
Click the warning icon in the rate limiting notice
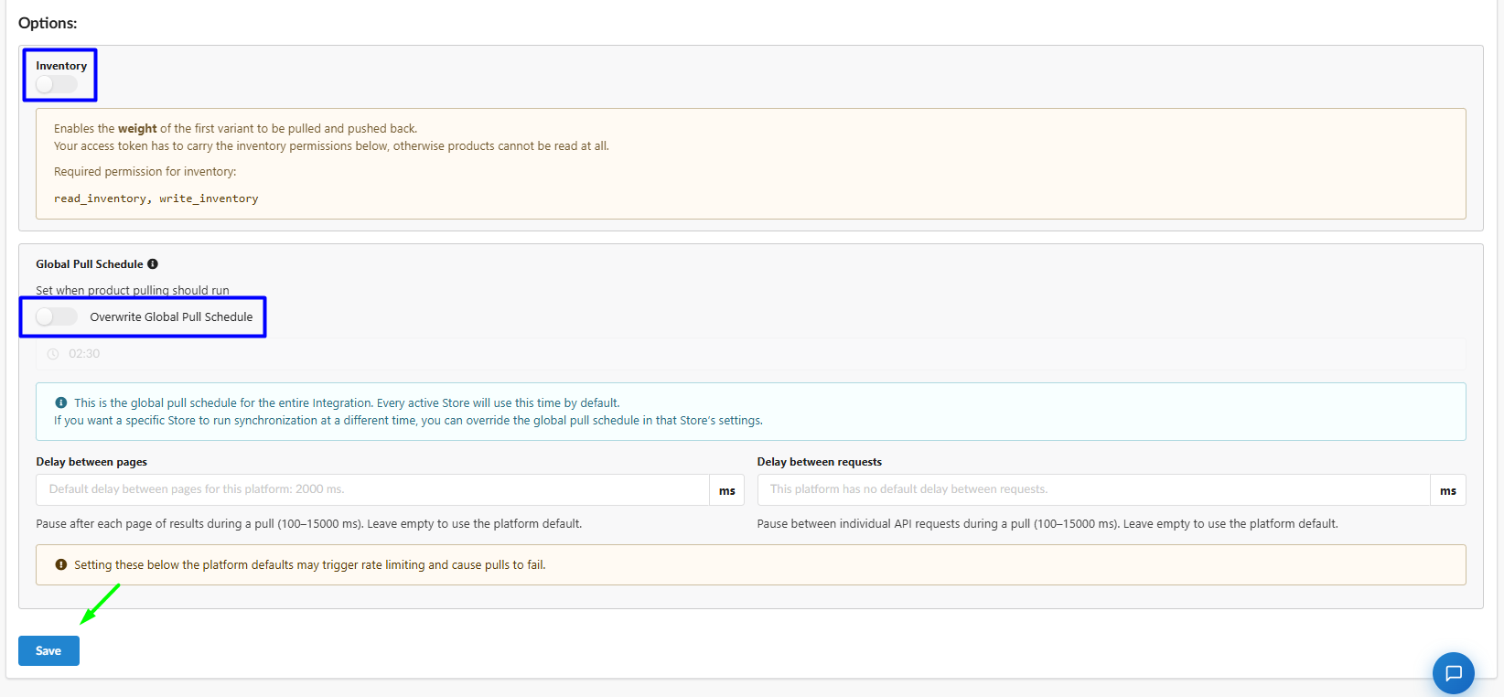click(x=60, y=565)
